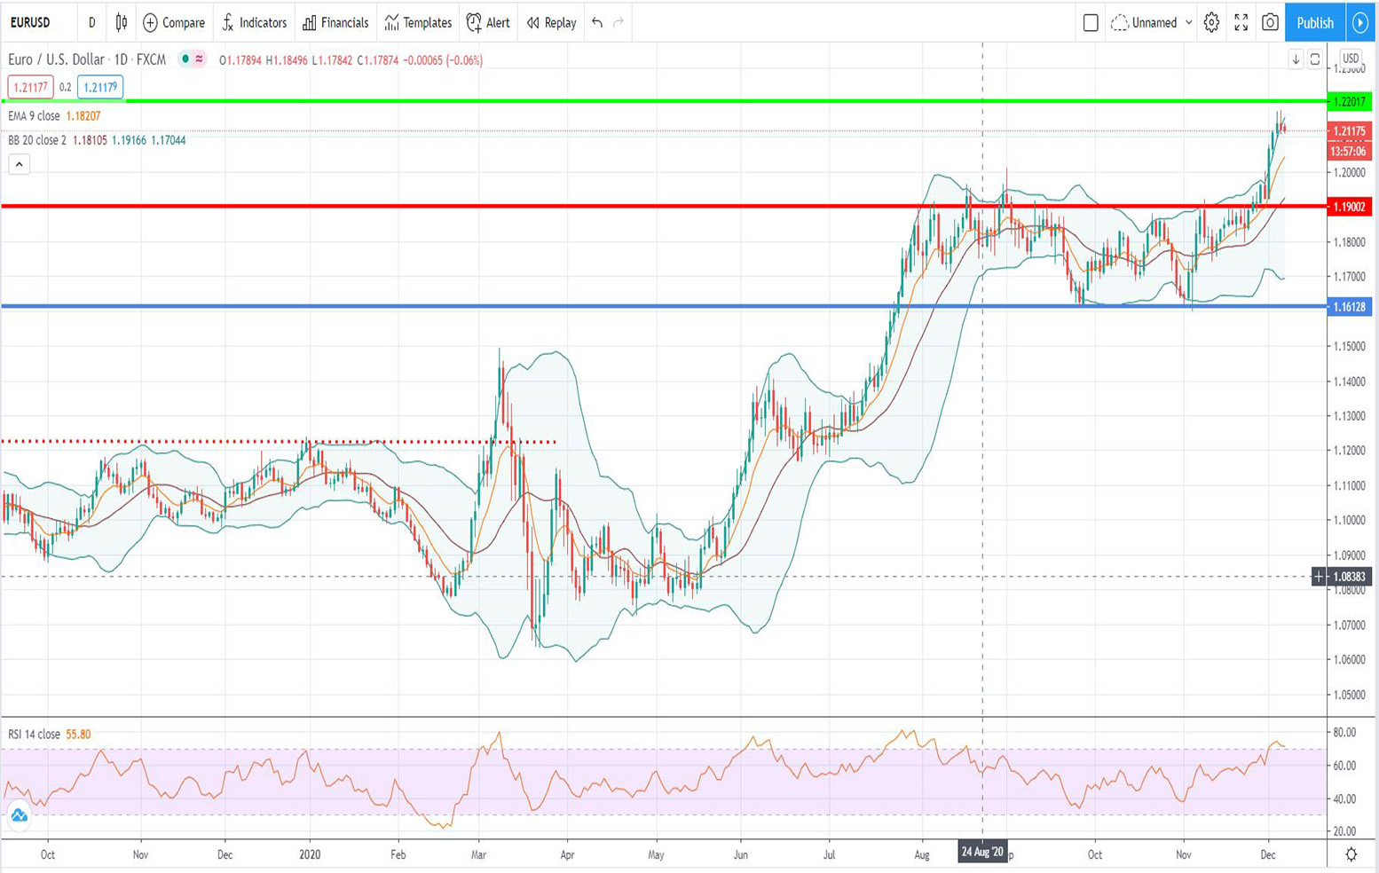The height and width of the screenshot is (873, 1379).
Task: Undo the last chart action
Action: click(x=597, y=23)
